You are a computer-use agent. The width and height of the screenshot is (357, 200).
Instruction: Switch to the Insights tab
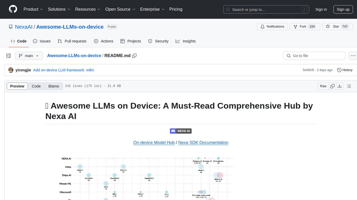tap(186, 41)
